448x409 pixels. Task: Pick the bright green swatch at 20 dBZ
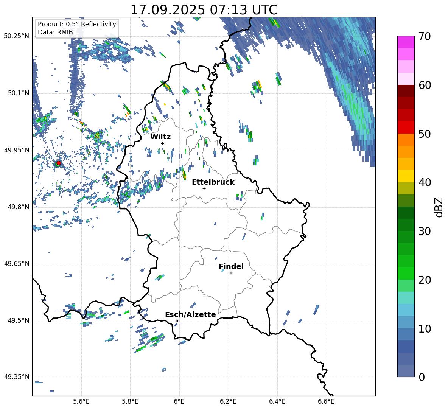click(x=406, y=274)
